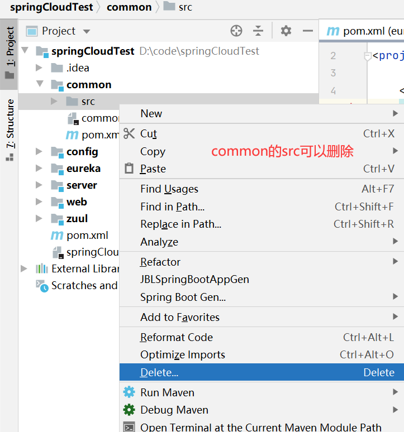
Task: Select Replace in Path... entry
Action: 262,224
